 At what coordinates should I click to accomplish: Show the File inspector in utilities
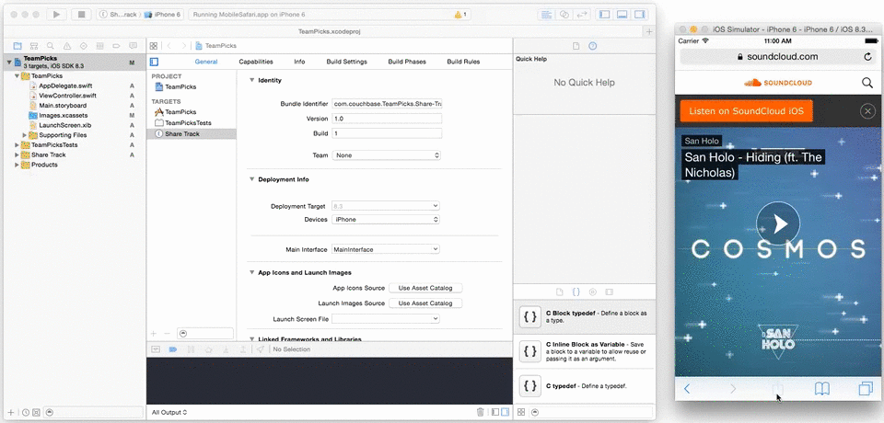point(576,46)
